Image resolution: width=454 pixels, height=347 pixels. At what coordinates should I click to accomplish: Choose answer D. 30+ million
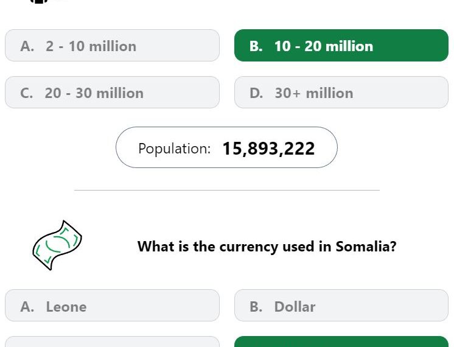coord(341,93)
